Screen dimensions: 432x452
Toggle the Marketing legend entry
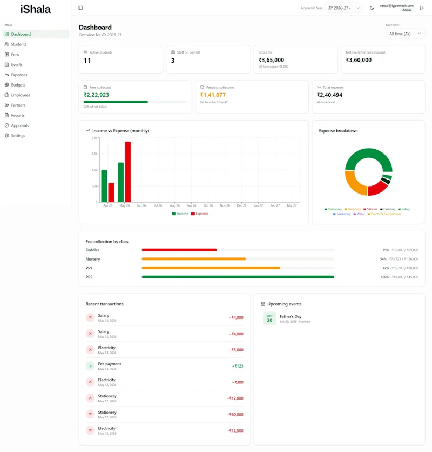point(342,214)
